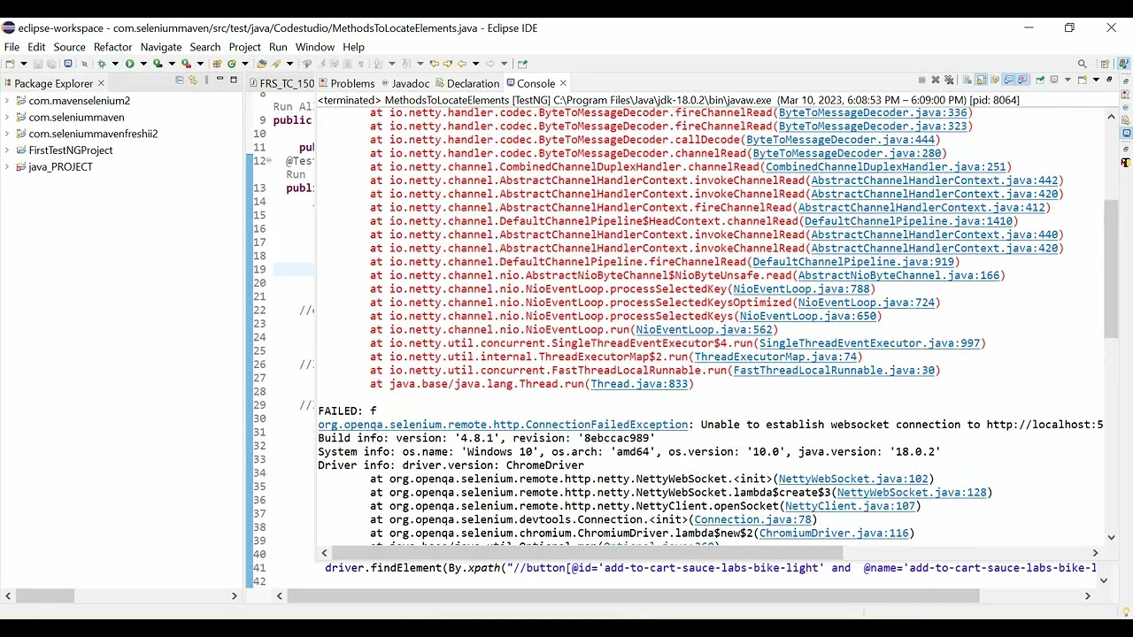This screenshot has height=637, width=1133.
Task: Click the Open Perspective icon
Action: click(1105, 64)
